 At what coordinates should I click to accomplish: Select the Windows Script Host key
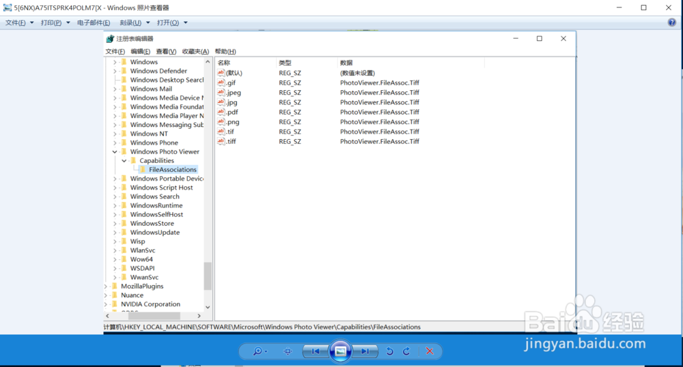161,188
